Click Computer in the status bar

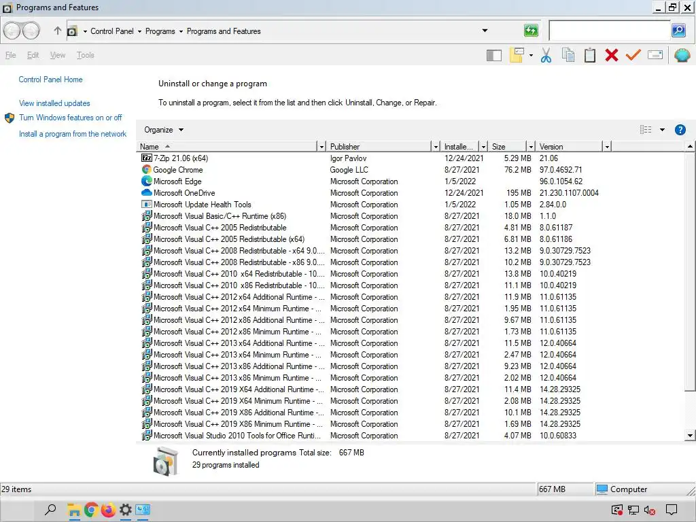point(622,489)
